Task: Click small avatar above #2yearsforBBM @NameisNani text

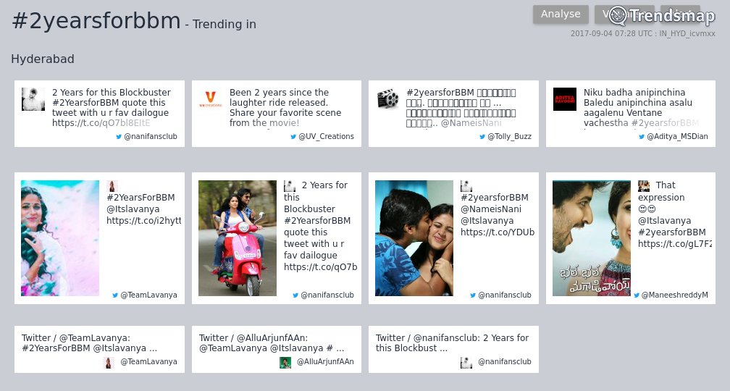Action: pyautogui.click(x=466, y=186)
